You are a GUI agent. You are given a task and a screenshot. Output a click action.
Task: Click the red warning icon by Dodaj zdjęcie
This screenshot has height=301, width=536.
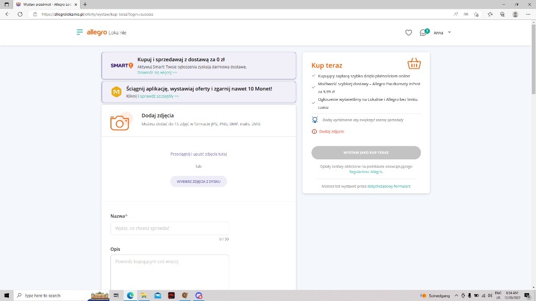[x=314, y=131]
